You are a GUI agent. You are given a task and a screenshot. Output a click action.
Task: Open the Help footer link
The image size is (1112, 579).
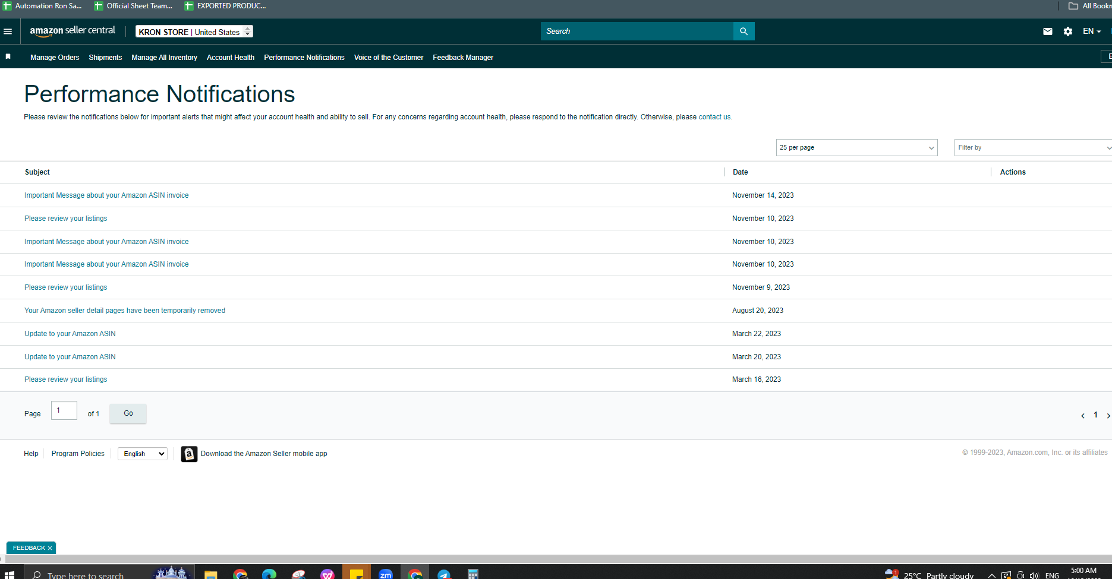point(31,454)
